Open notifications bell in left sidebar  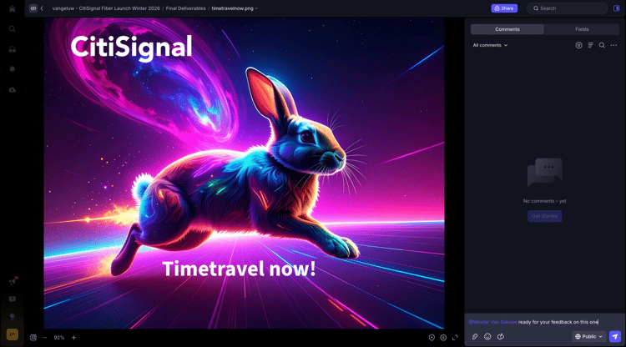13,69
